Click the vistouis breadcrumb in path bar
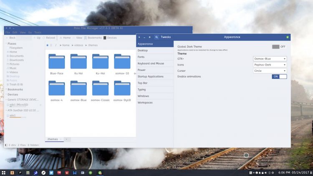The width and height of the screenshot is (313, 176). [78, 45]
